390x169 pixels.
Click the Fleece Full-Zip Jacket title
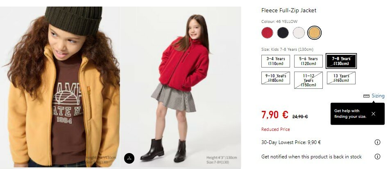[x=289, y=11]
